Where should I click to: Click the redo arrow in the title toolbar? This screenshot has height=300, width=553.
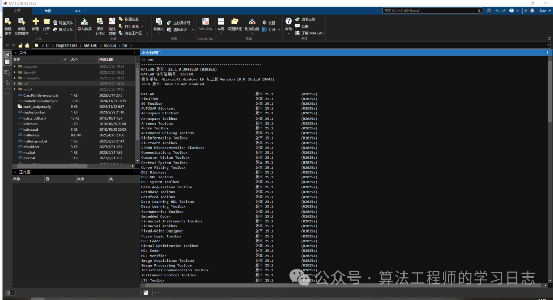pos(504,11)
